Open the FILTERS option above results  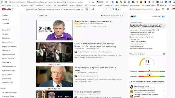tap(42, 16)
